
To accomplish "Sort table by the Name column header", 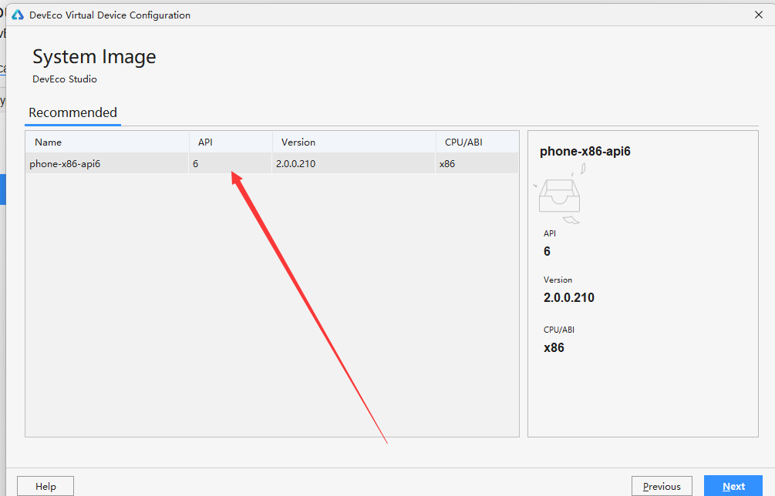I will pos(107,142).
